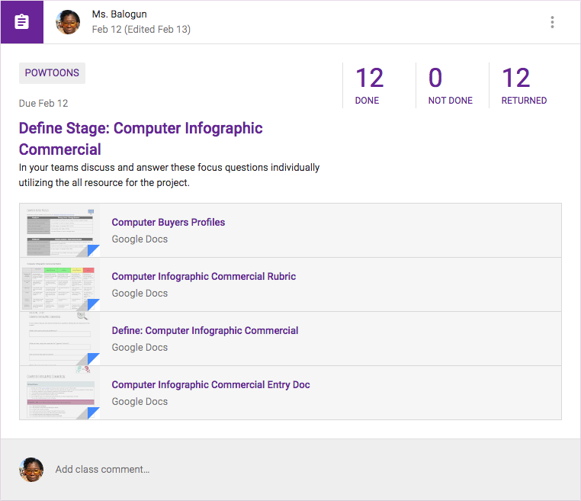
Task: Open Computer Infographic Commercial Entry Doc
Action: pyautogui.click(x=210, y=385)
